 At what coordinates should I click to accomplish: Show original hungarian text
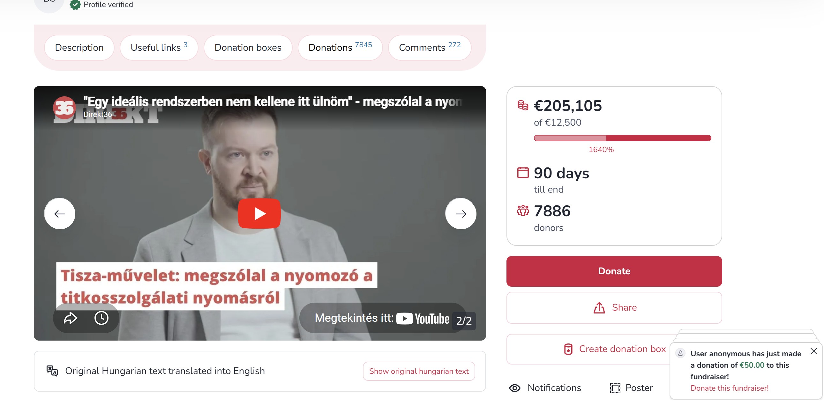click(419, 371)
